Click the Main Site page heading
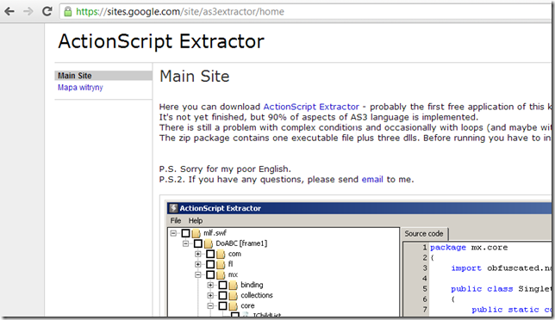This screenshot has width=555, height=320. tap(195, 77)
